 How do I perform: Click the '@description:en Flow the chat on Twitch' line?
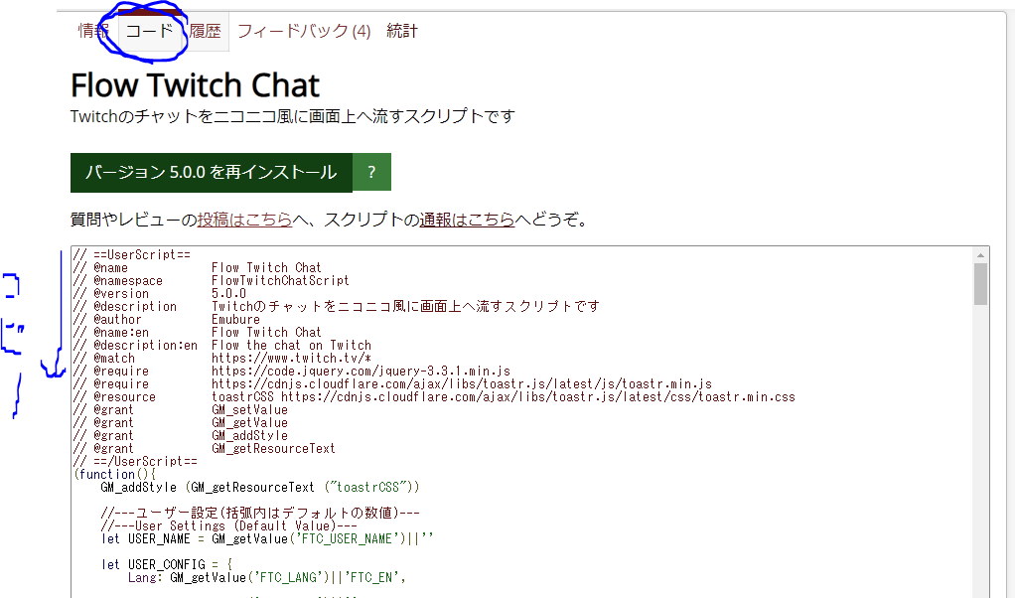tap(222, 346)
